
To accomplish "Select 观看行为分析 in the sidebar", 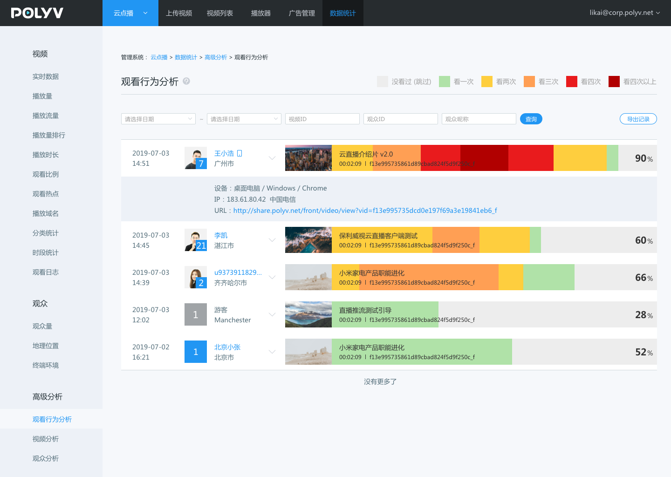I will 51,419.
